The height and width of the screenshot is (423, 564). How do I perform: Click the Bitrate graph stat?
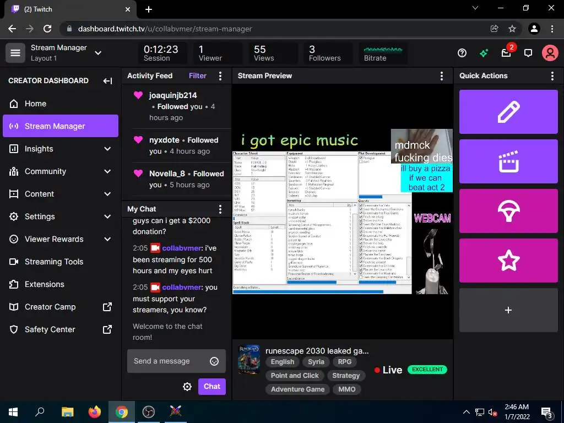383,53
